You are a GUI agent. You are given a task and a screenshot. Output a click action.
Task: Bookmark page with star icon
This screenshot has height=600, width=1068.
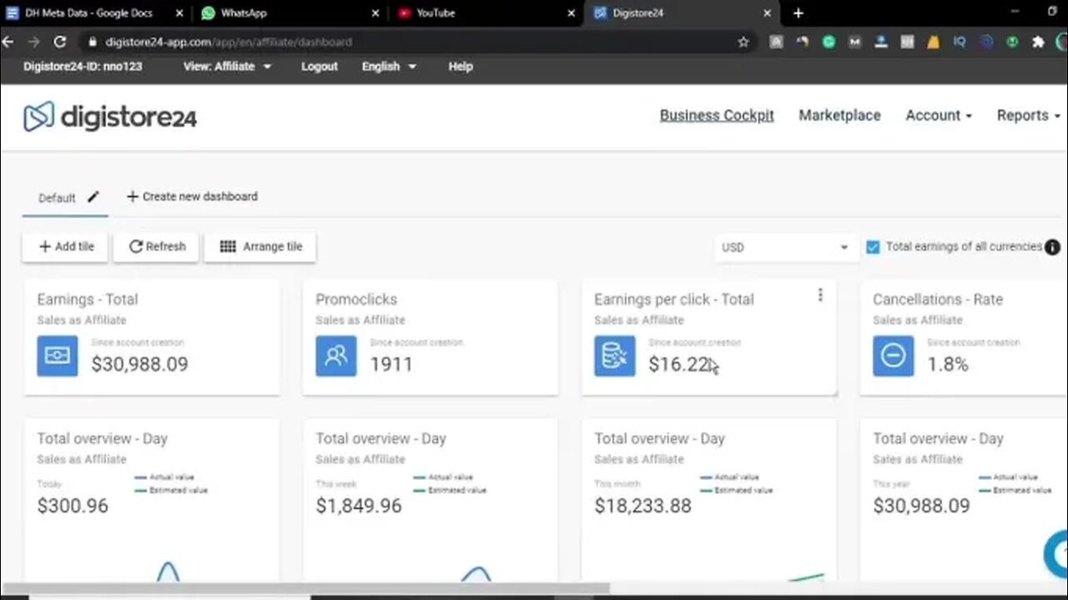click(x=743, y=42)
